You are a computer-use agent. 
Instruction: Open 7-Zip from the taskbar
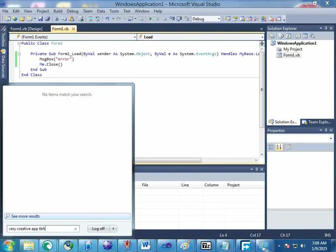205,245
